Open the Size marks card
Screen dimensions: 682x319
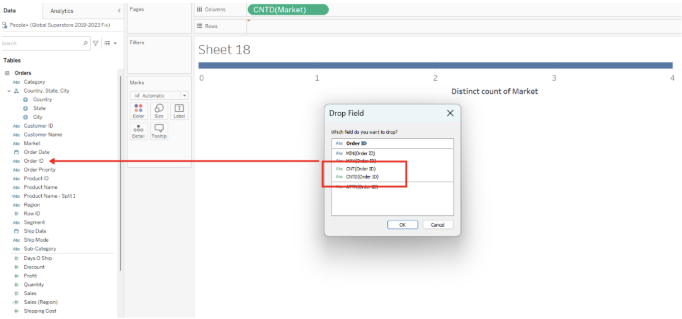[159, 110]
